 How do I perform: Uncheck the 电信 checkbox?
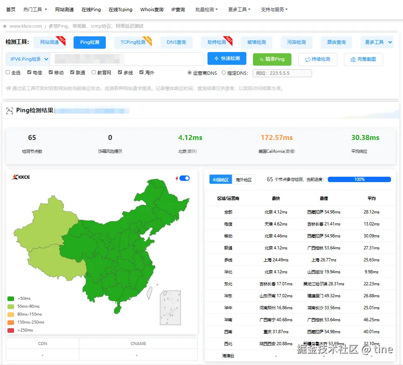[x=29, y=72]
